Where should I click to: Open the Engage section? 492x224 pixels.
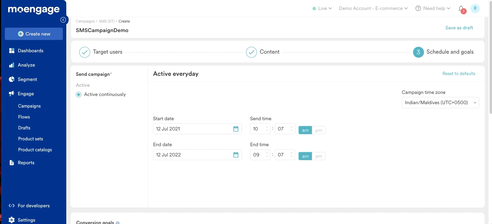click(26, 94)
